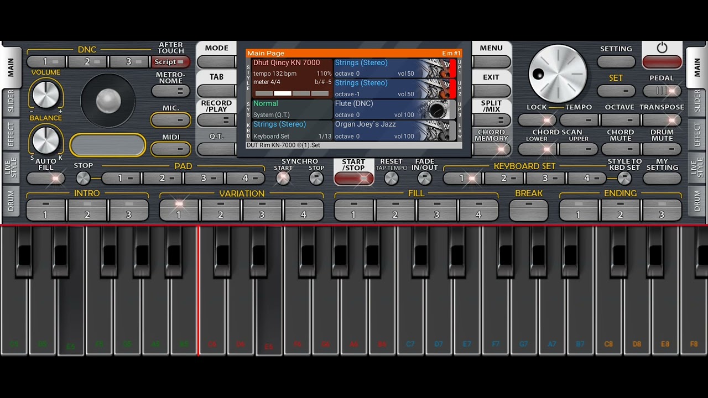Click the Fade In/Out round button
Image resolution: width=708 pixels, height=398 pixels.
pos(424,178)
